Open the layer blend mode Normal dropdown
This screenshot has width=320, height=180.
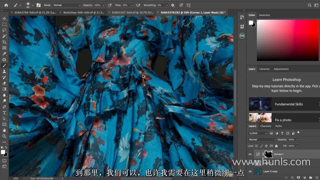pos(262,140)
